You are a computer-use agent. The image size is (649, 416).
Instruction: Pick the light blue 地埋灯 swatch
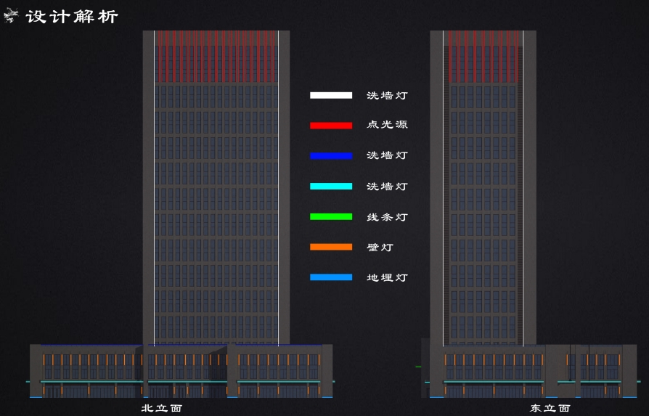pos(331,277)
